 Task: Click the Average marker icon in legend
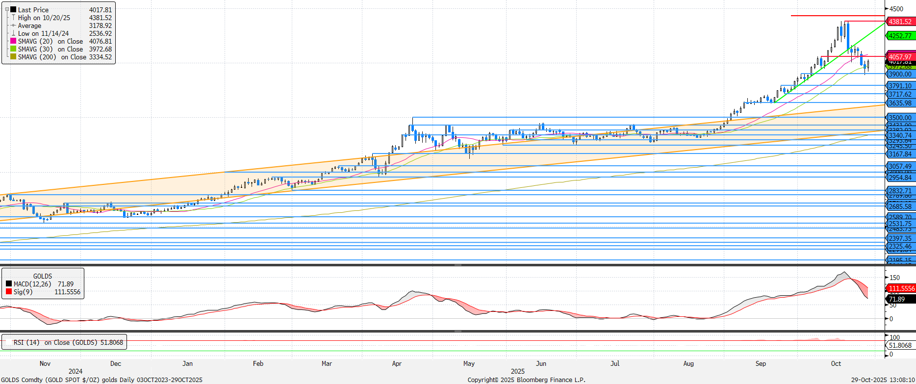13,26
